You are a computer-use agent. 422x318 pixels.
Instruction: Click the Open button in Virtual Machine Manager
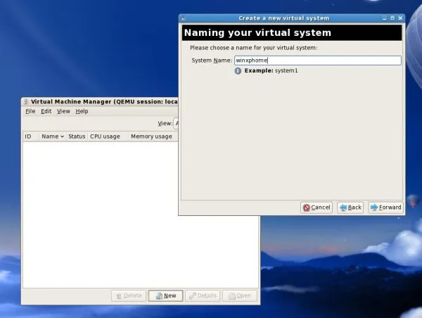[240, 295]
